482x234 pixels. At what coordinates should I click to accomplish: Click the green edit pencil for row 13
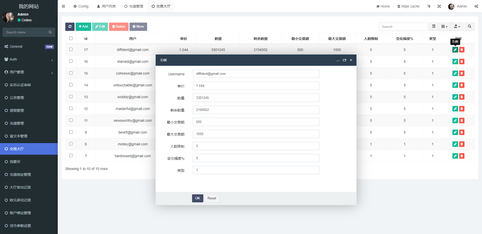455,97
